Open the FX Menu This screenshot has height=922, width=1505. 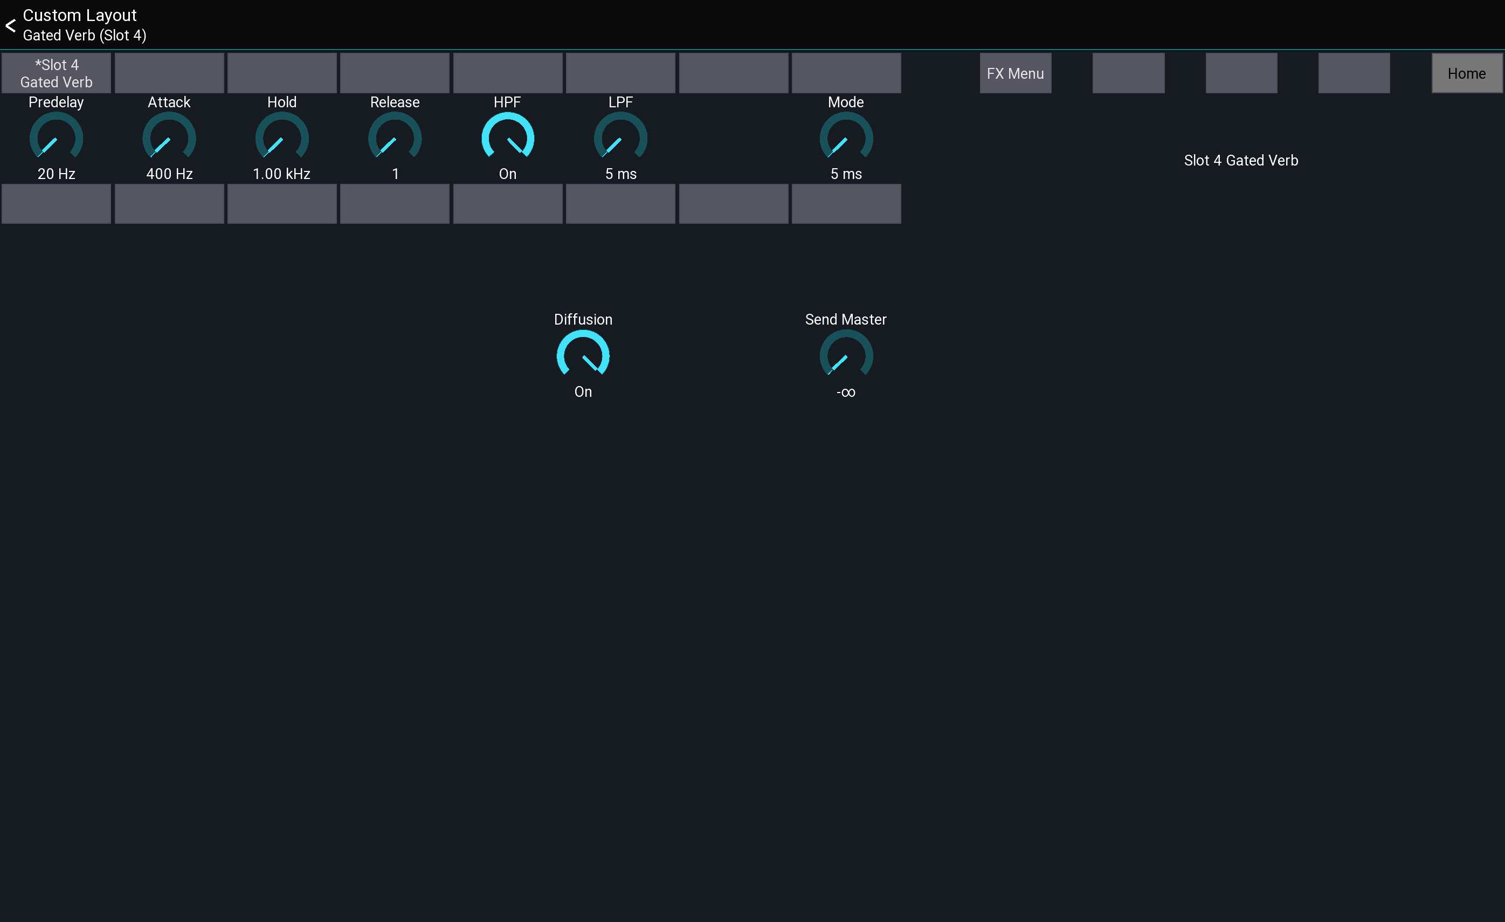[x=1015, y=73]
